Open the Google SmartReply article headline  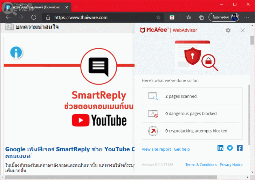(x=70, y=153)
